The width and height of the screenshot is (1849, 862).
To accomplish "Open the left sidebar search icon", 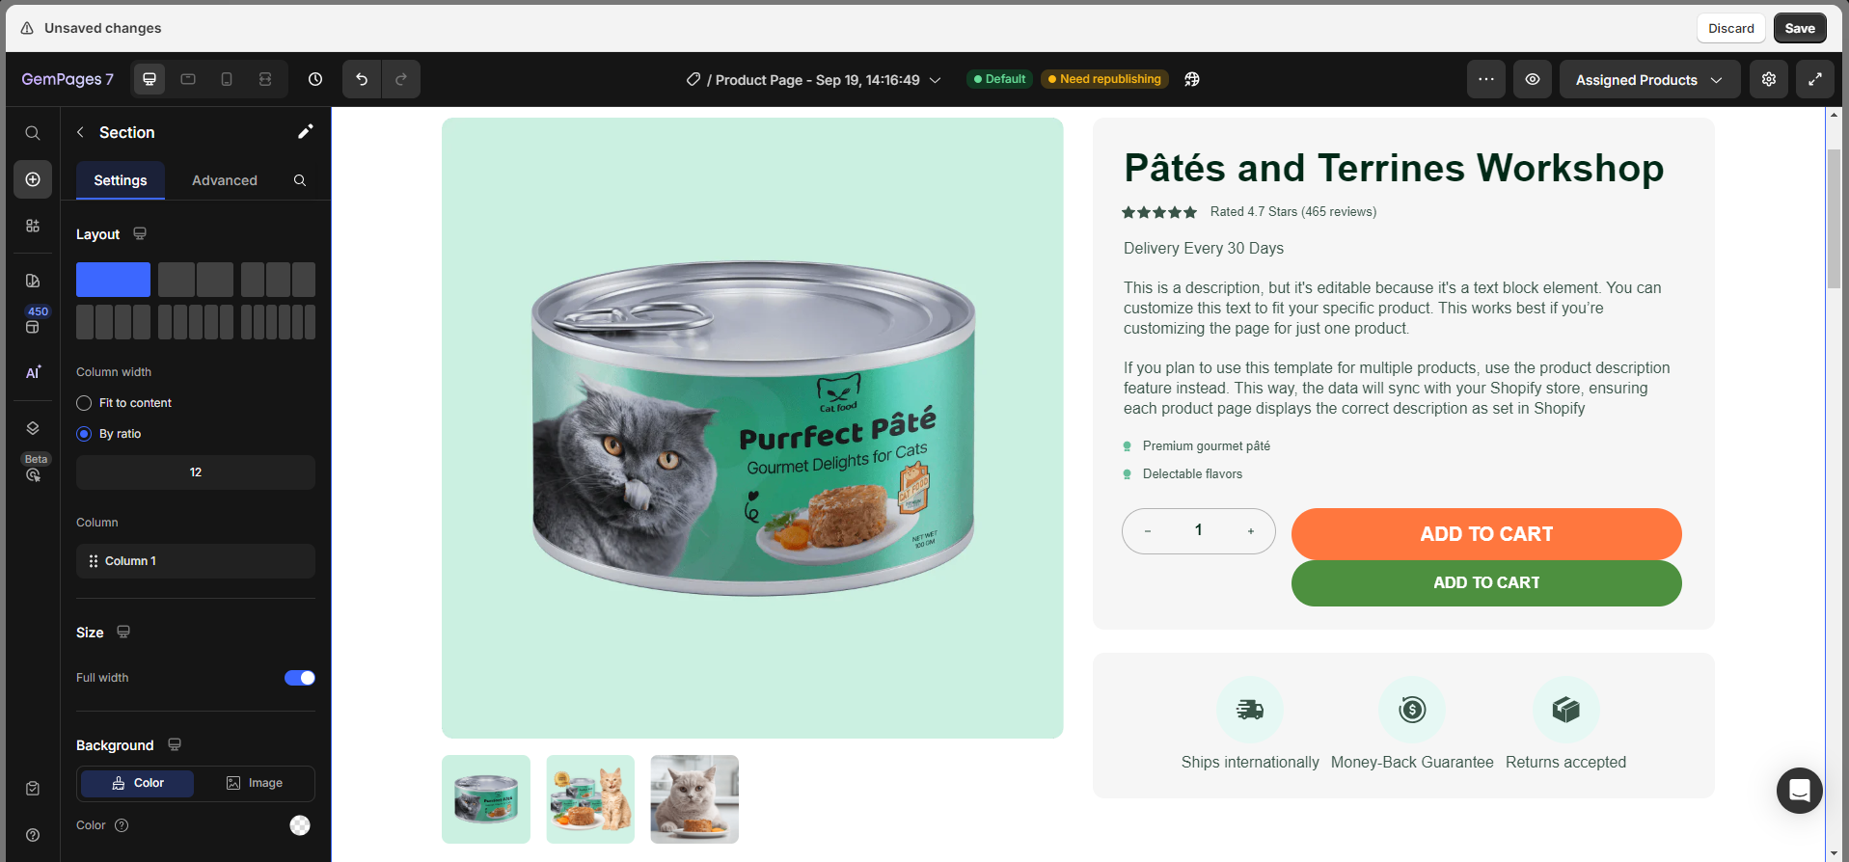I will click(x=33, y=133).
